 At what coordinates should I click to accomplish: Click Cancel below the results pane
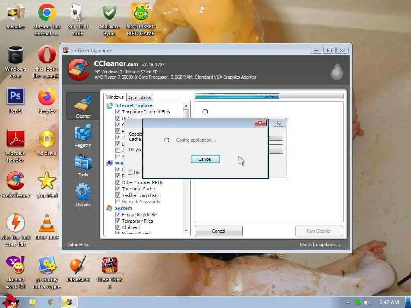pyautogui.click(x=219, y=231)
